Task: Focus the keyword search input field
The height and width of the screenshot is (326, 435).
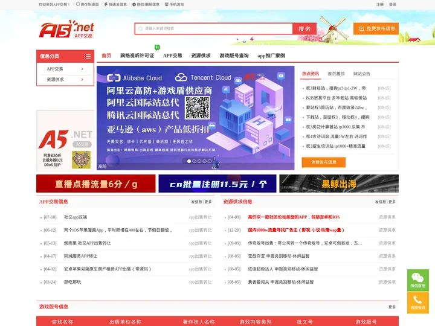Action: pyautogui.click(x=214, y=28)
